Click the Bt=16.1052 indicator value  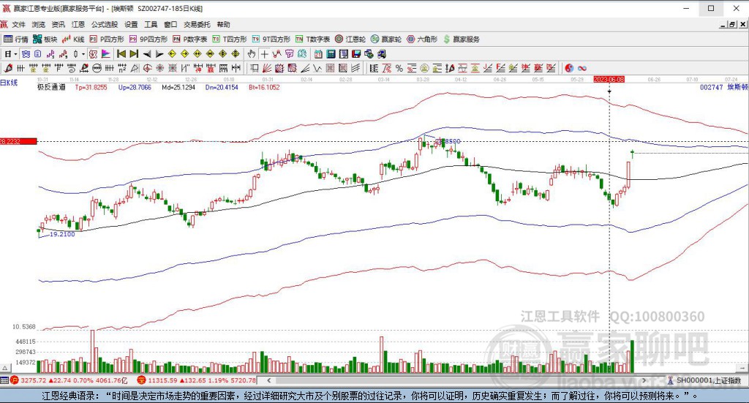click(x=264, y=87)
